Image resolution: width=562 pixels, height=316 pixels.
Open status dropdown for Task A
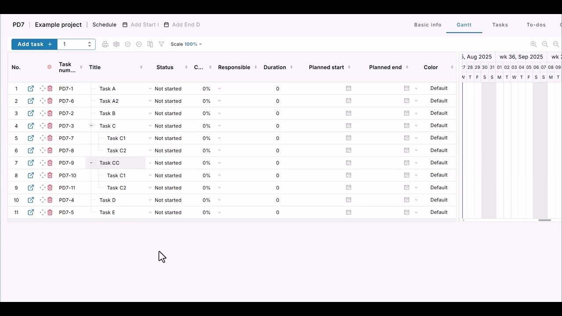150,89
